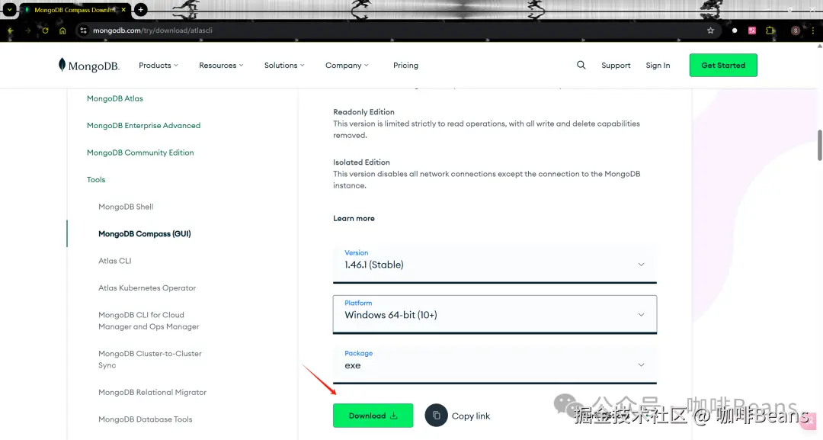Select Tools in sidebar
This screenshot has width=823, height=440.
click(x=96, y=179)
